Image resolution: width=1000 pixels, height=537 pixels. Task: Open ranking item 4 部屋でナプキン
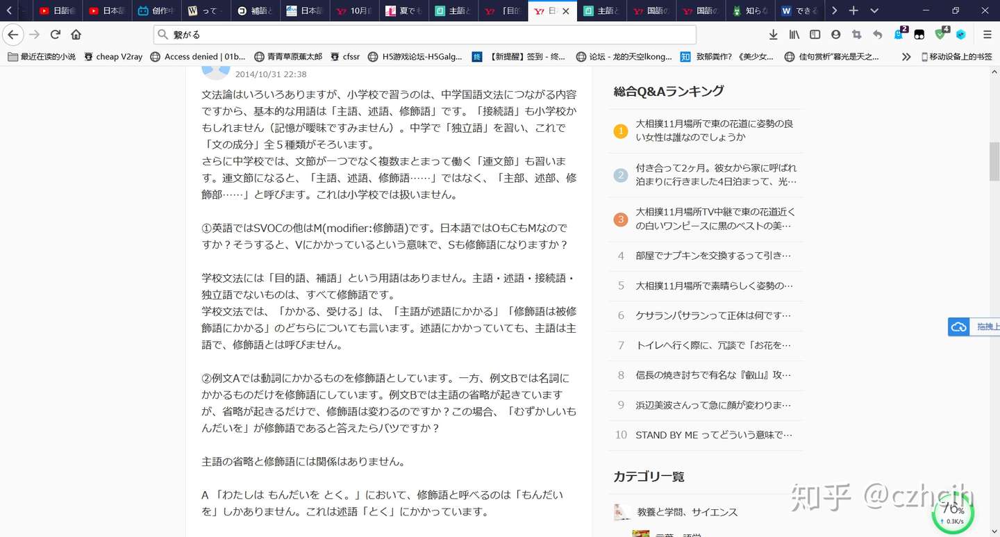pos(706,256)
